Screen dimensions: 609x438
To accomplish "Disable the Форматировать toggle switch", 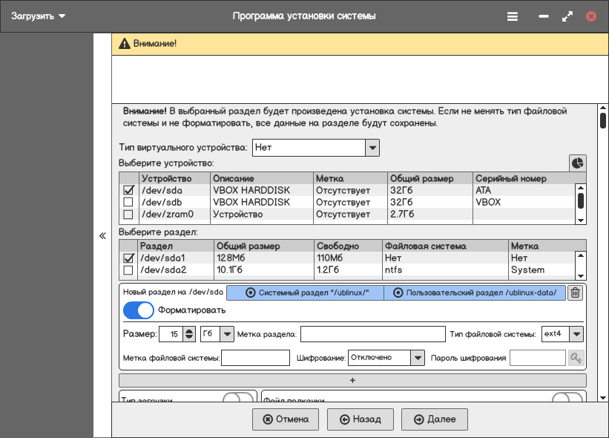I will [x=138, y=311].
